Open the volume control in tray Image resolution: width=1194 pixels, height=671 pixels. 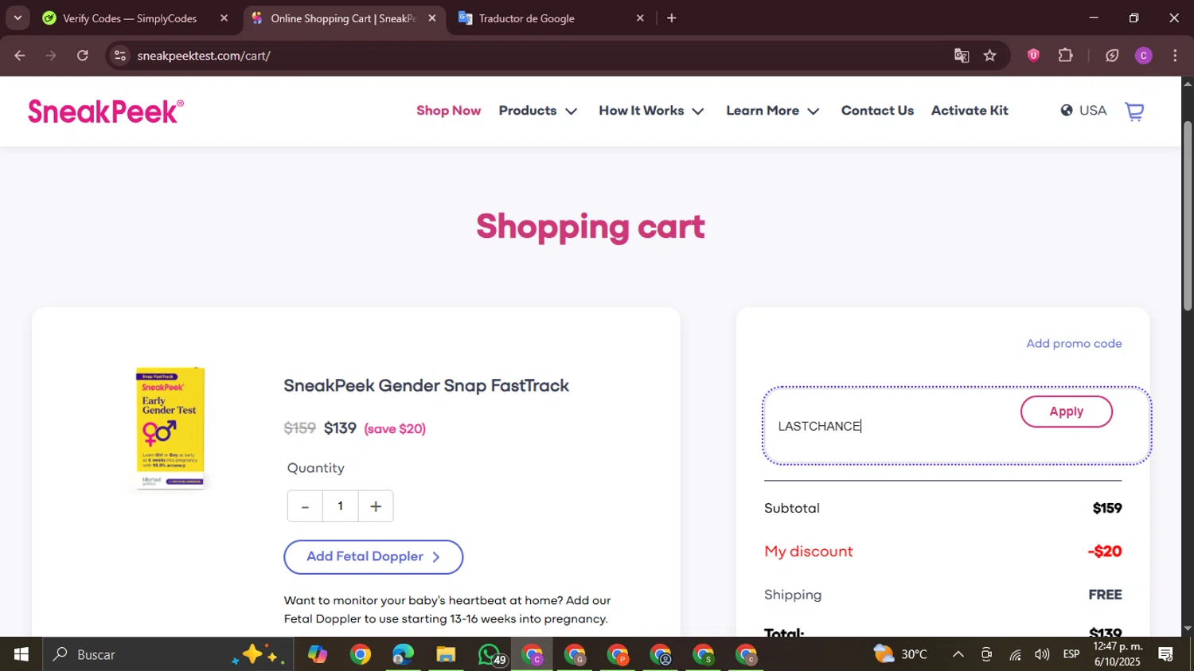tap(1042, 654)
